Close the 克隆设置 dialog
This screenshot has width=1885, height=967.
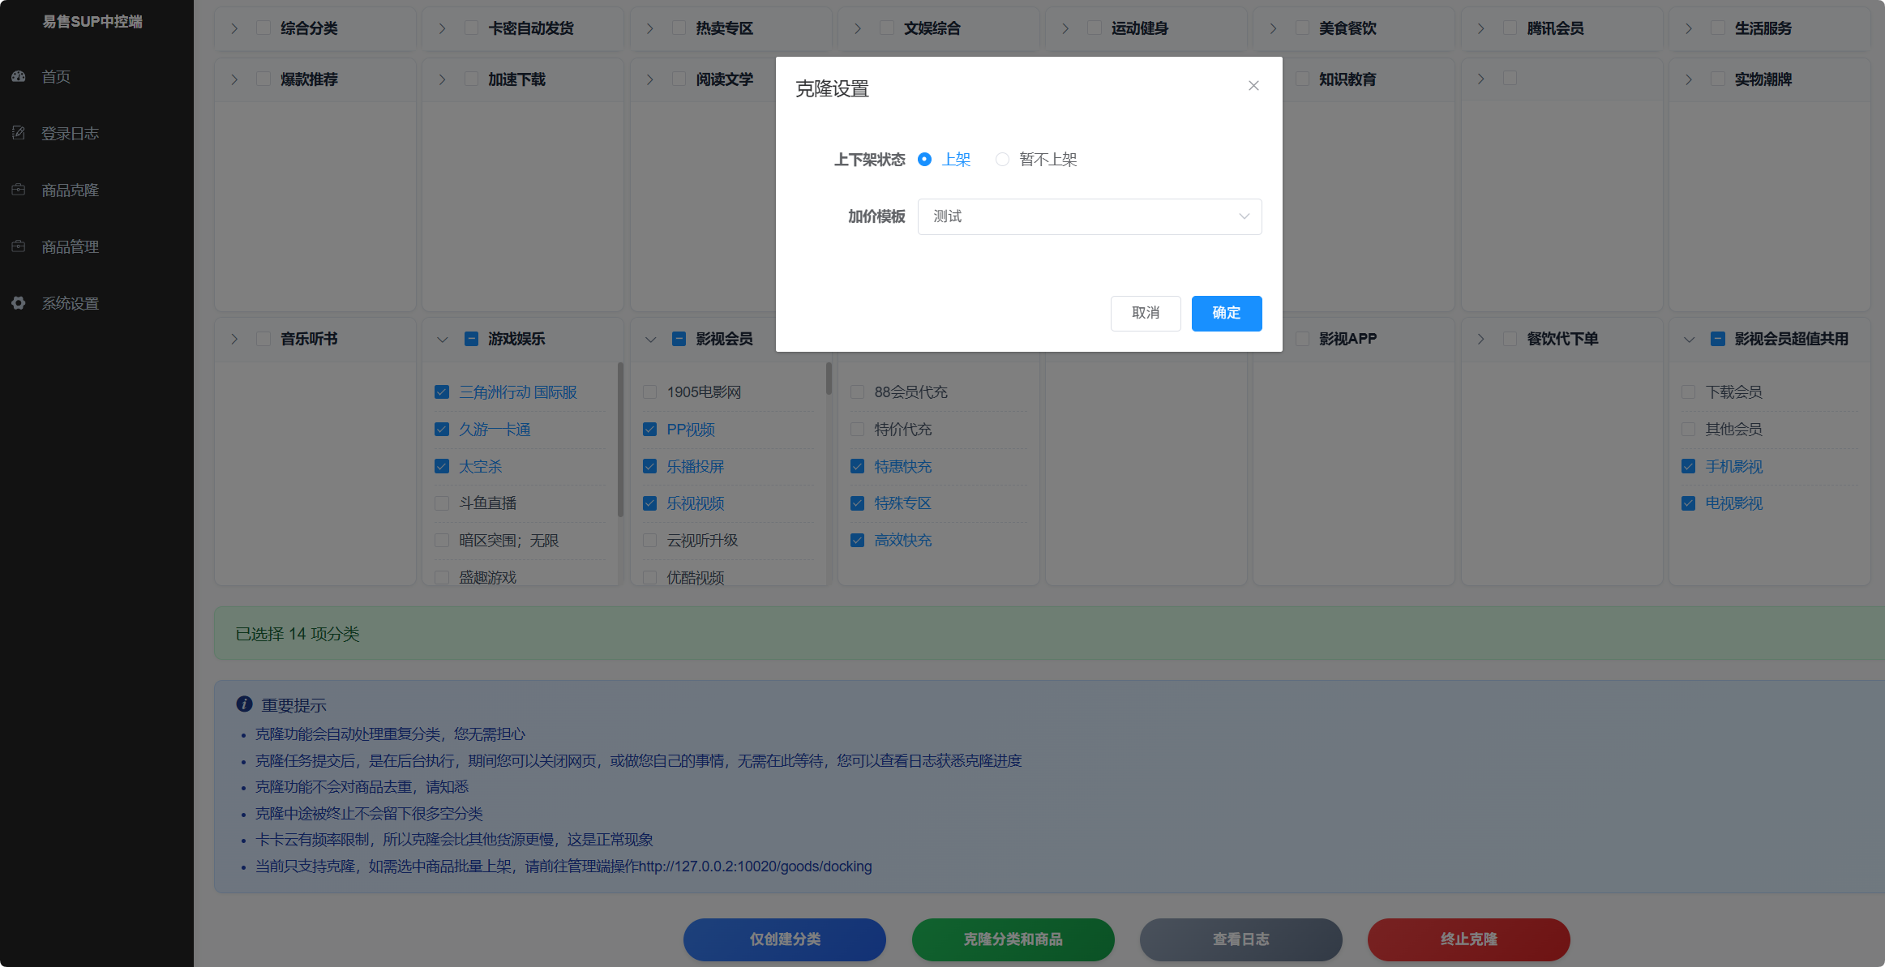click(x=1253, y=85)
